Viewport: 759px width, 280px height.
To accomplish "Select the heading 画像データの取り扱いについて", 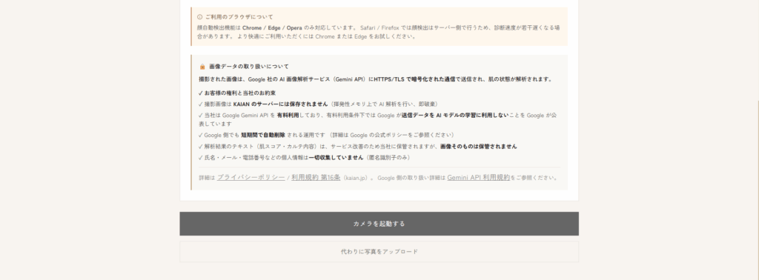I will tap(249, 67).
